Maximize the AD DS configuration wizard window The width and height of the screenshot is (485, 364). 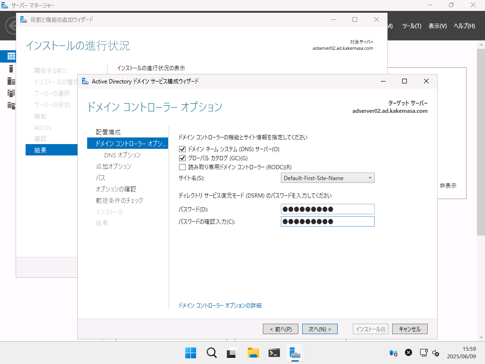pyautogui.click(x=404, y=81)
